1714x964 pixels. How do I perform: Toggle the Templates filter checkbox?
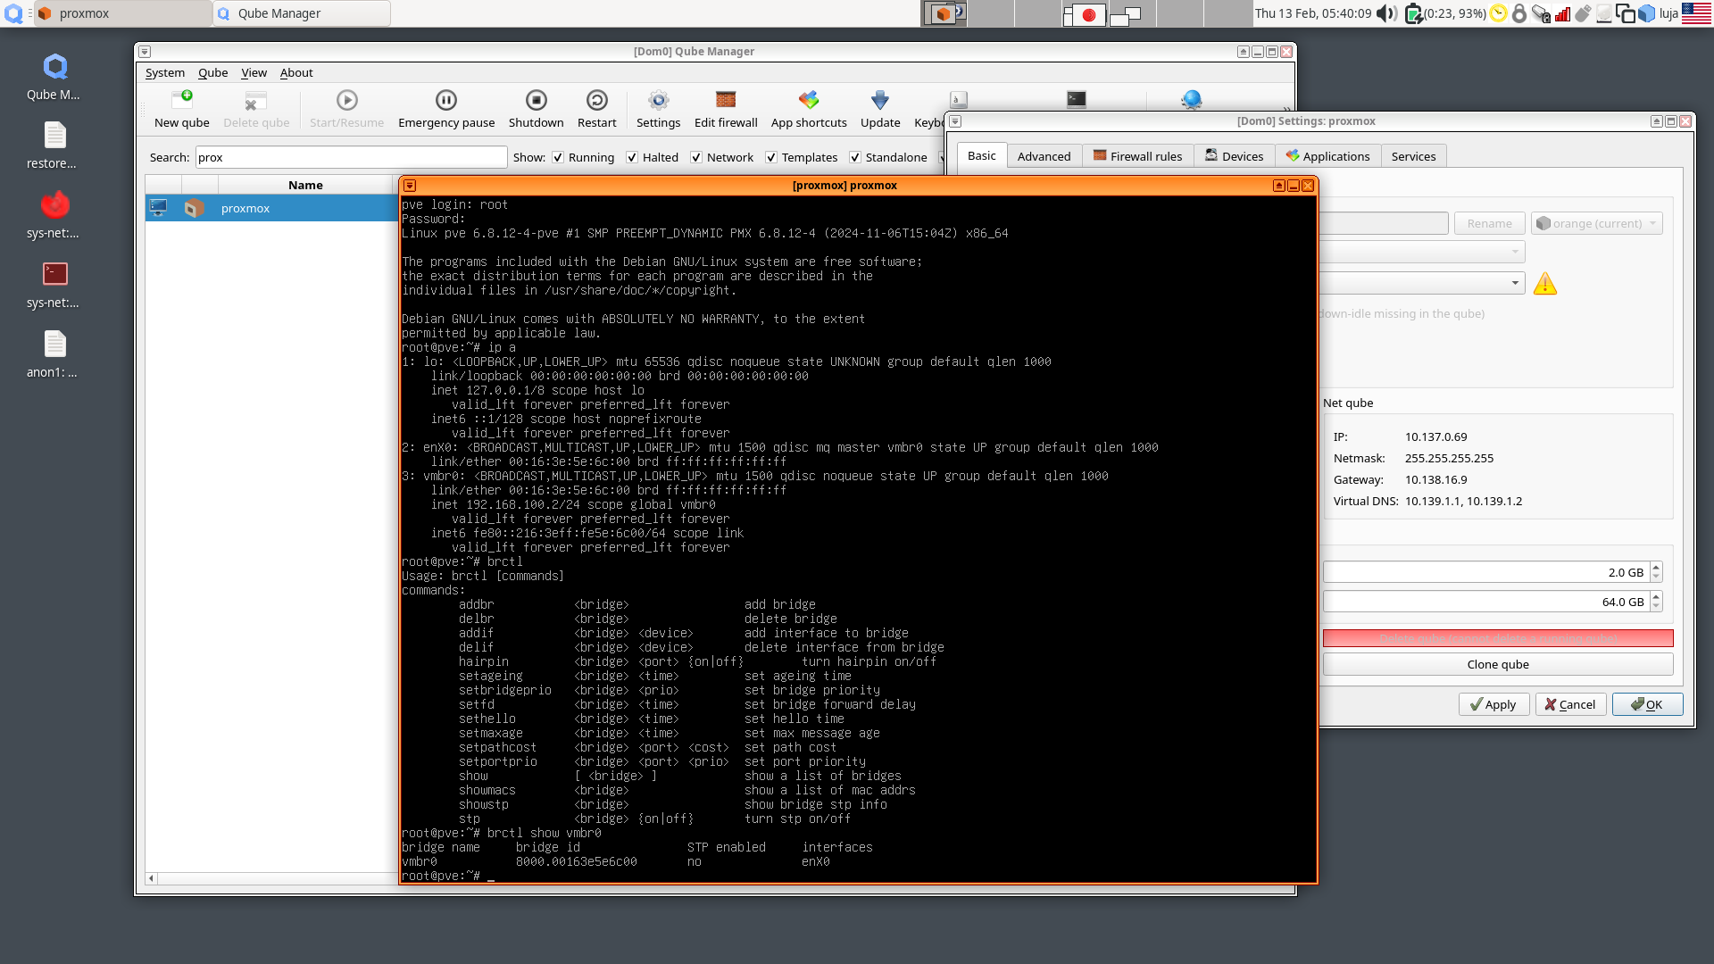point(771,157)
